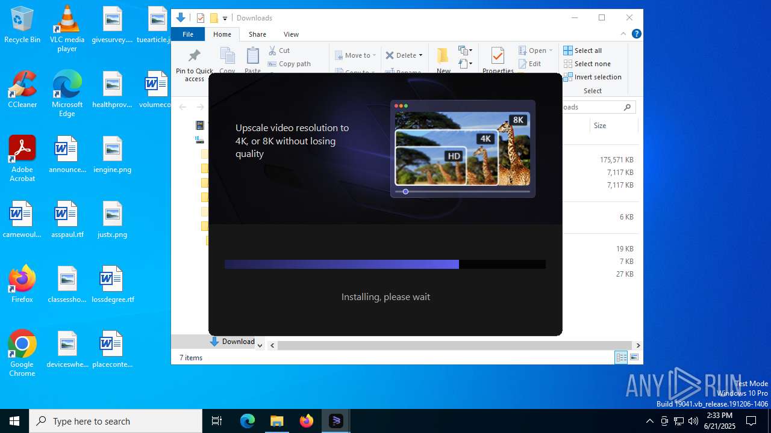Image resolution: width=771 pixels, height=433 pixels.
Task: Select the healthprov desktop image file
Action: 113,90
